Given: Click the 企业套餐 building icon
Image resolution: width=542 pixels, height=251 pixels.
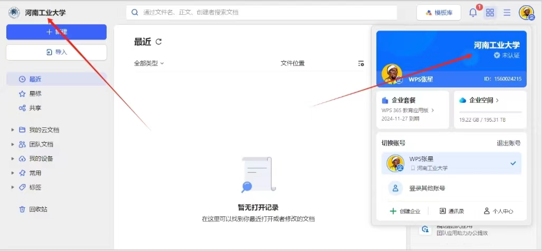Looking at the screenshot, I should click(385, 101).
